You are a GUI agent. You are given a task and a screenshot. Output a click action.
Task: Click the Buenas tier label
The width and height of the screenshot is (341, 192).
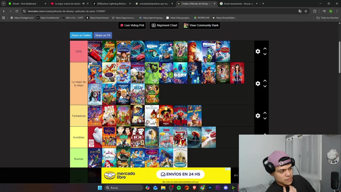79,159
